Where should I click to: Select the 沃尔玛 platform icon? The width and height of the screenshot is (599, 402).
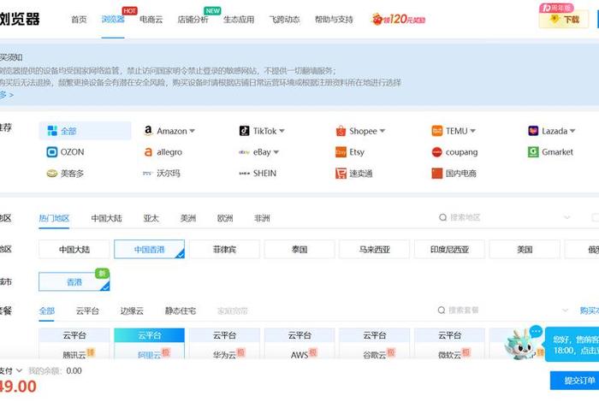(x=148, y=174)
